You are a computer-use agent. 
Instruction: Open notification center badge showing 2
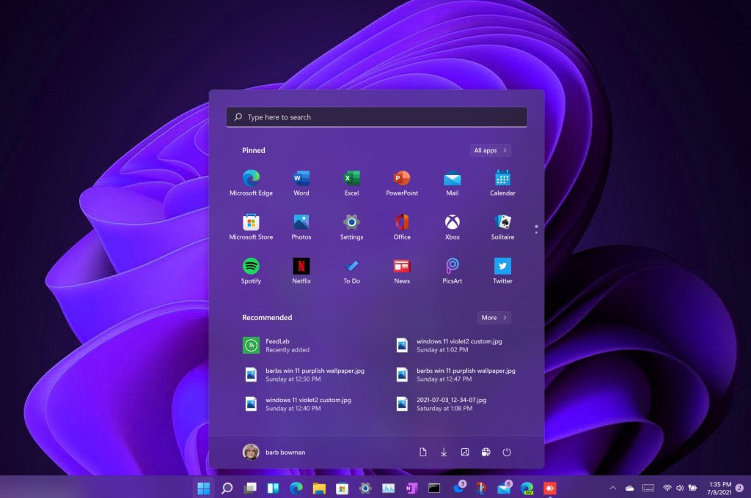coord(739,488)
